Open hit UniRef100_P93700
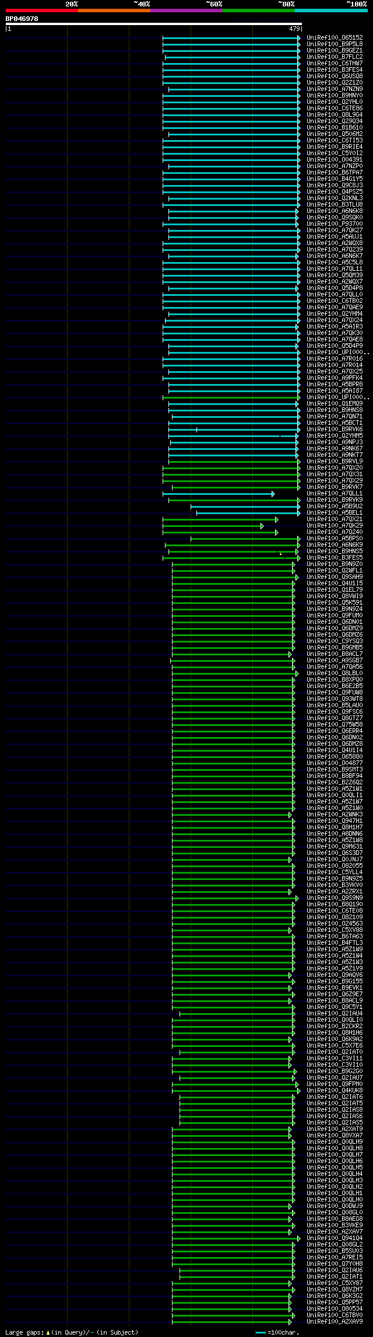373x1337 pixels. [335, 224]
